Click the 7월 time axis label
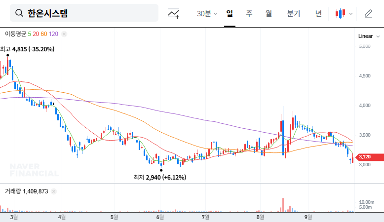 click(205, 217)
